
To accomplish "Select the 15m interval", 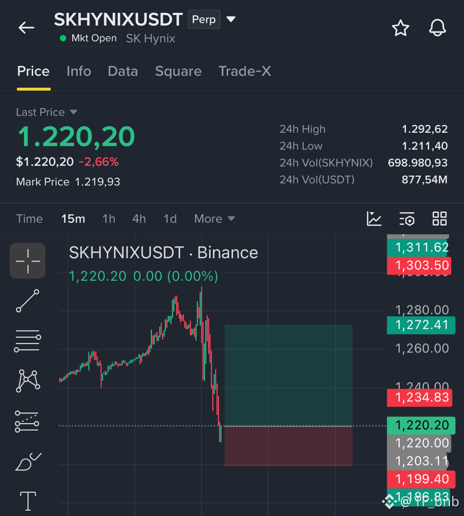I will 73,219.
